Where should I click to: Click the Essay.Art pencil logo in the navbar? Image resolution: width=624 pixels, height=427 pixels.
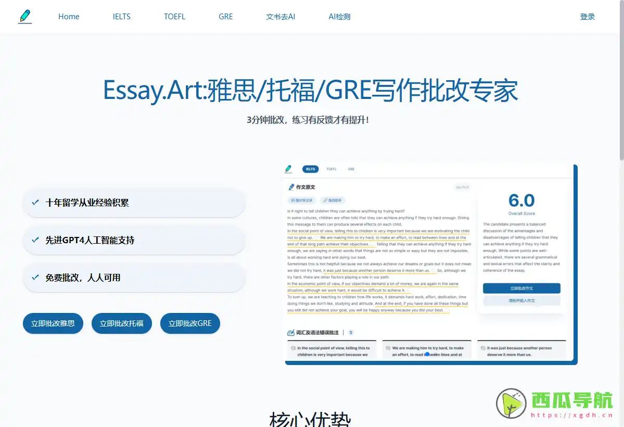(24, 16)
